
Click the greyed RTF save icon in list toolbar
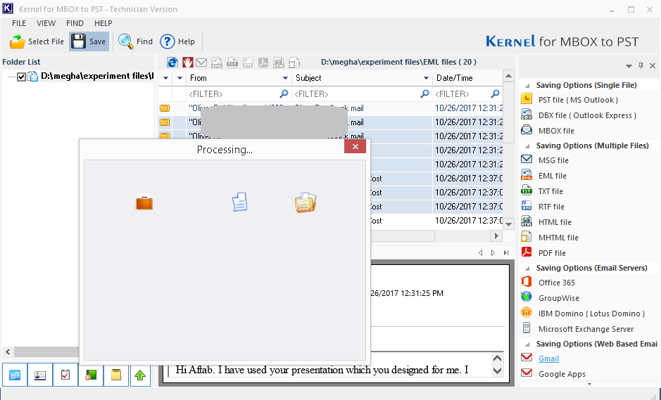[248, 63]
